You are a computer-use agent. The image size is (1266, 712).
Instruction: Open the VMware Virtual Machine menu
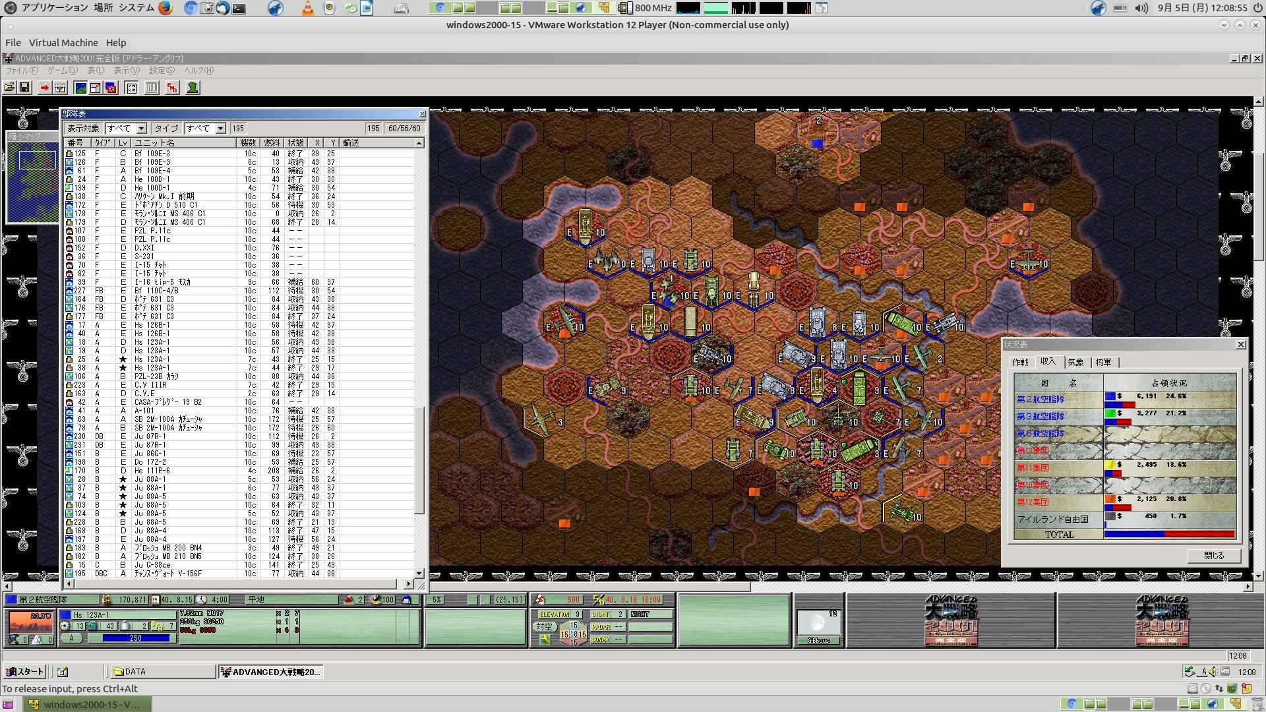pyautogui.click(x=63, y=43)
